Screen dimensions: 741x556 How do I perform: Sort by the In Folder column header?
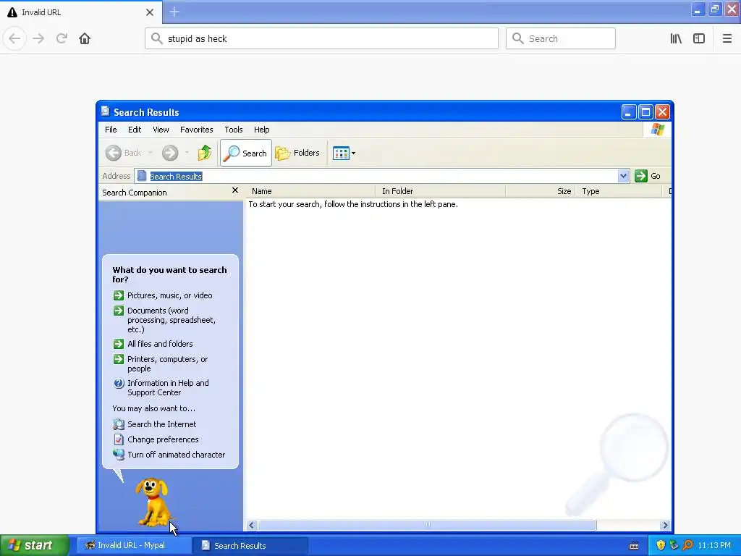coord(441,191)
